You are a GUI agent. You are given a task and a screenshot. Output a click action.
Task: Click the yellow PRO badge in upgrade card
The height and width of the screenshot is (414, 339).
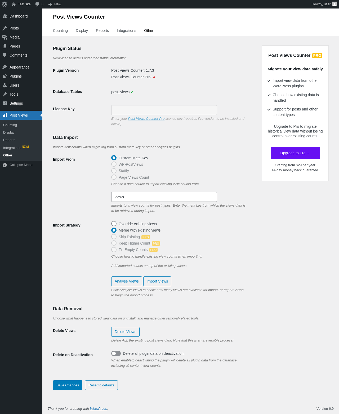coord(317,56)
